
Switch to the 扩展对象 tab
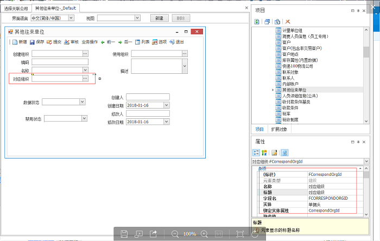[x=278, y=129]
